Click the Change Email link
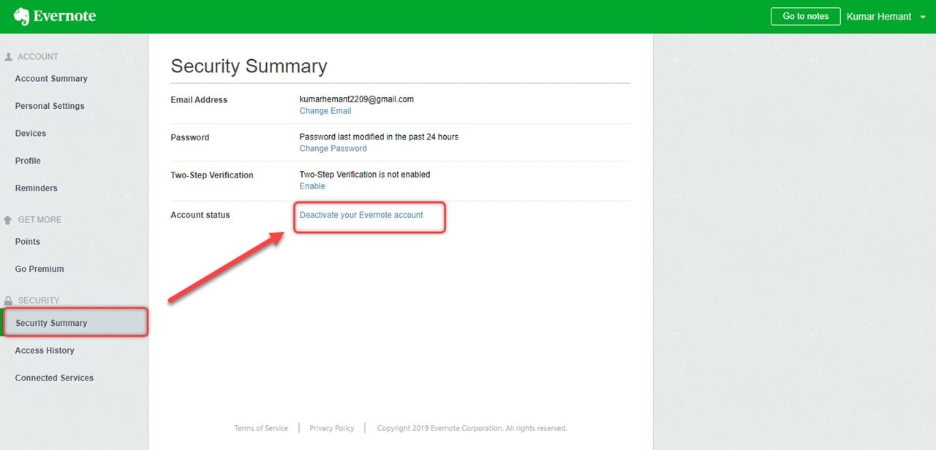Screen dimensions: 936x450 325,111
